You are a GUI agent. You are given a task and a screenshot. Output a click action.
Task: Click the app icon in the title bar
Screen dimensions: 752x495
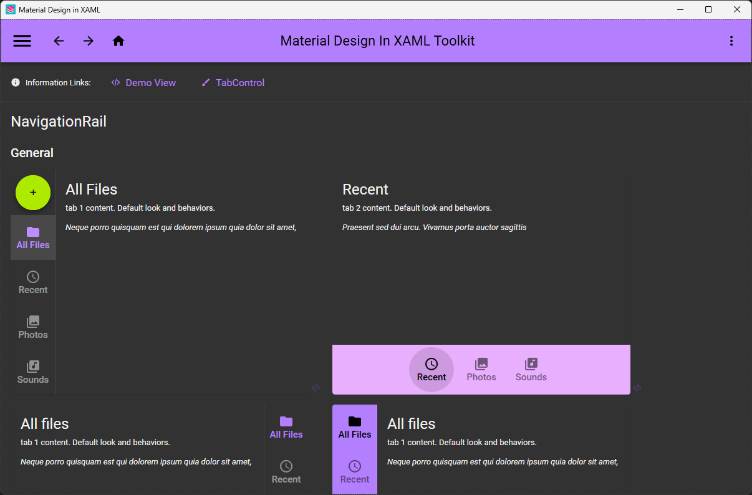pos(11,9)
